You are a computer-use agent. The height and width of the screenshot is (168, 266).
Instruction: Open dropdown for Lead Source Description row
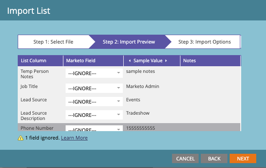(x=94, y=115)
